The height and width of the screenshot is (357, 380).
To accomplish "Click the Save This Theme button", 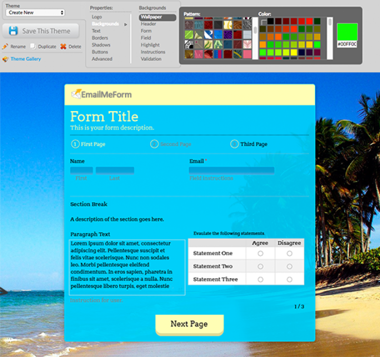I will (40, 31).
